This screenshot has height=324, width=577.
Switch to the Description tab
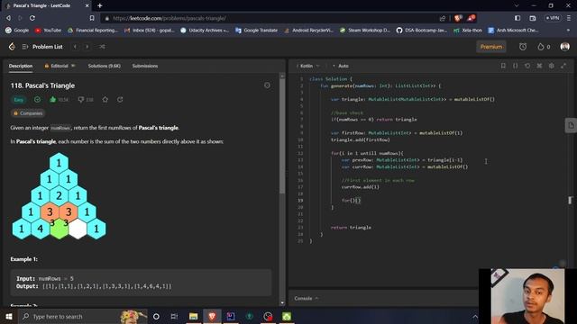click(x=21, y=66)
